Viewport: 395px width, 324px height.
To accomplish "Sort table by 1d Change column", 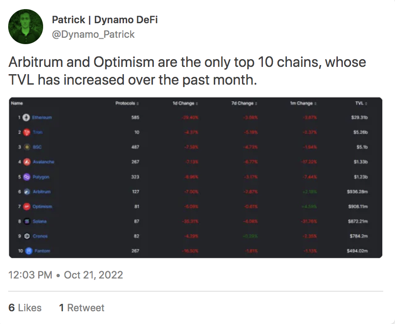I will pyautogui.click(x=185, y=104).
